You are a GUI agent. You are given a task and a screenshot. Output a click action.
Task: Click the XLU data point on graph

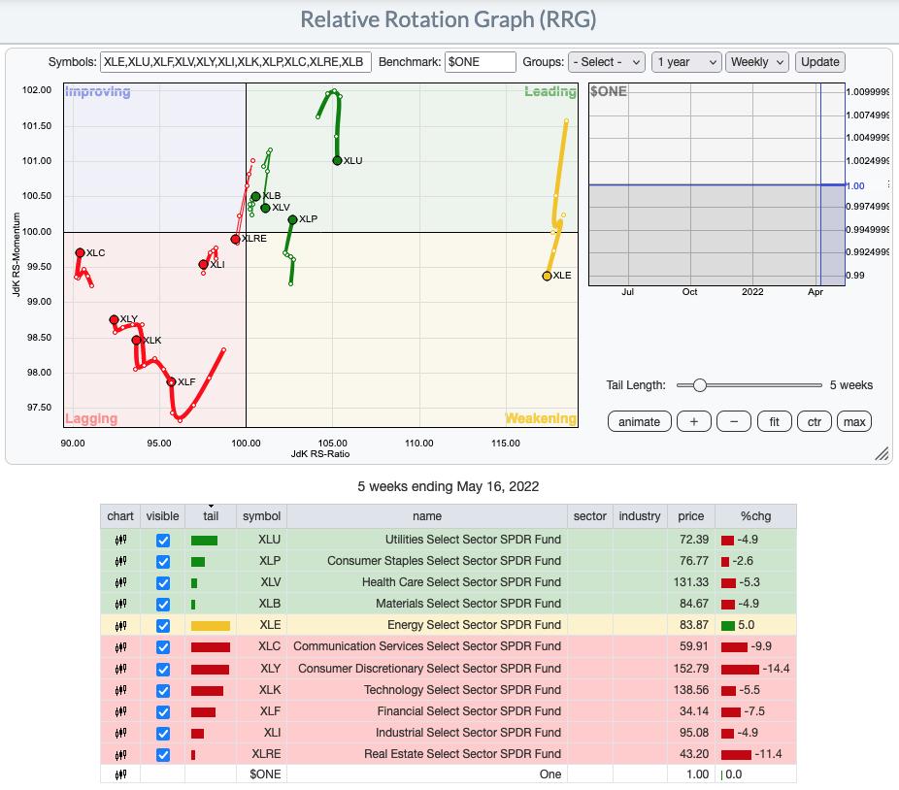click(337, 160)
